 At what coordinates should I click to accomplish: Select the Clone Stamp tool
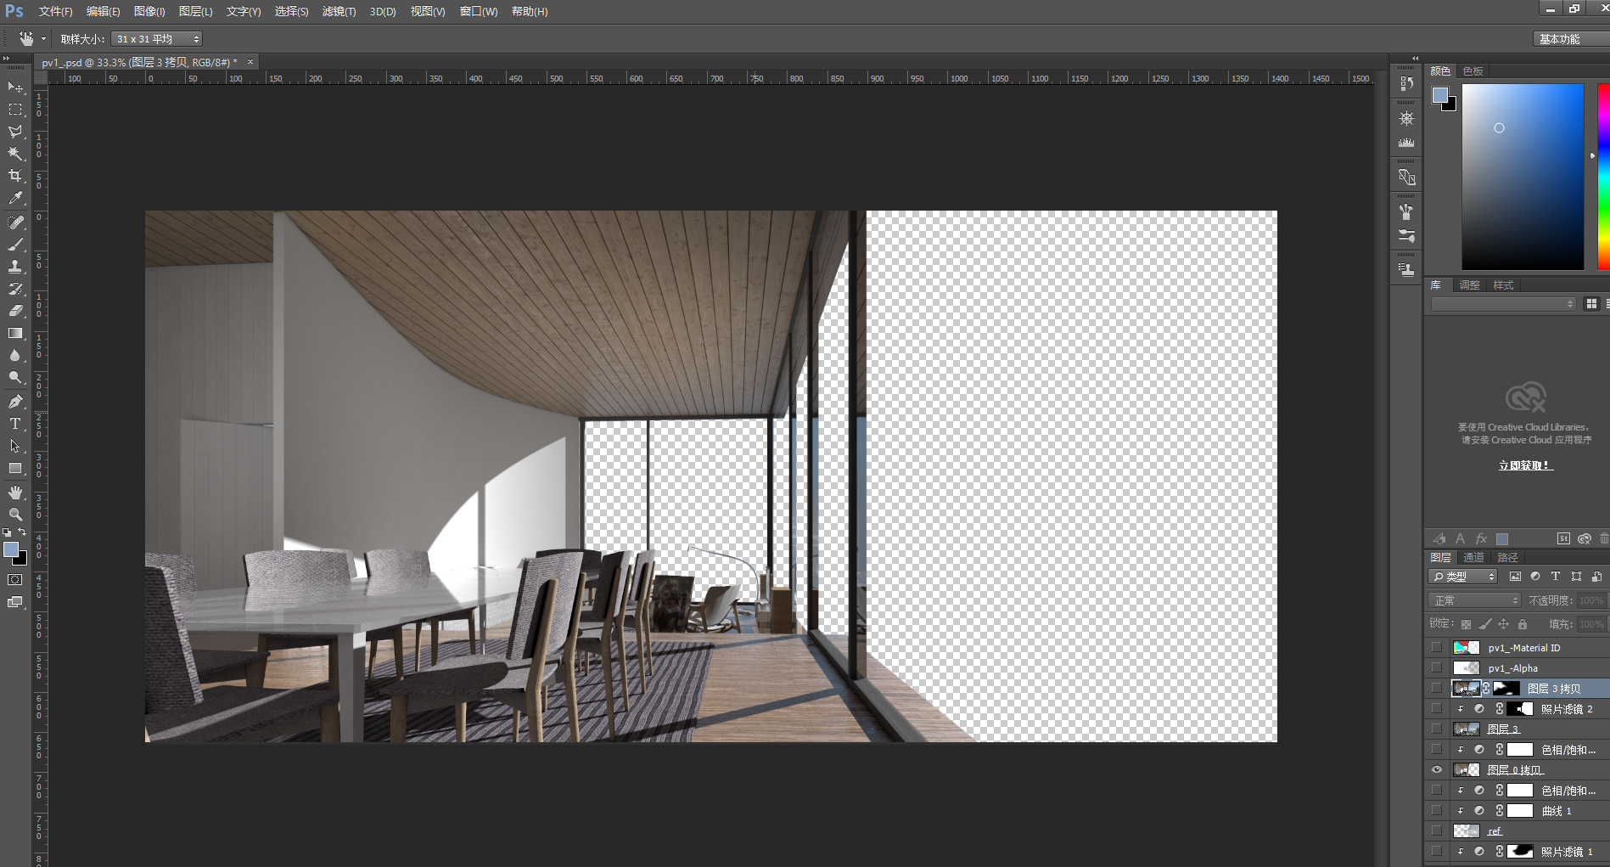click(x=15, y=267)
